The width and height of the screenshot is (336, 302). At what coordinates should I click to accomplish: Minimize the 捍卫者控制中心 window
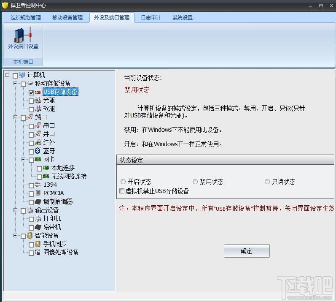pyautogui.click(x=310, y=6)
